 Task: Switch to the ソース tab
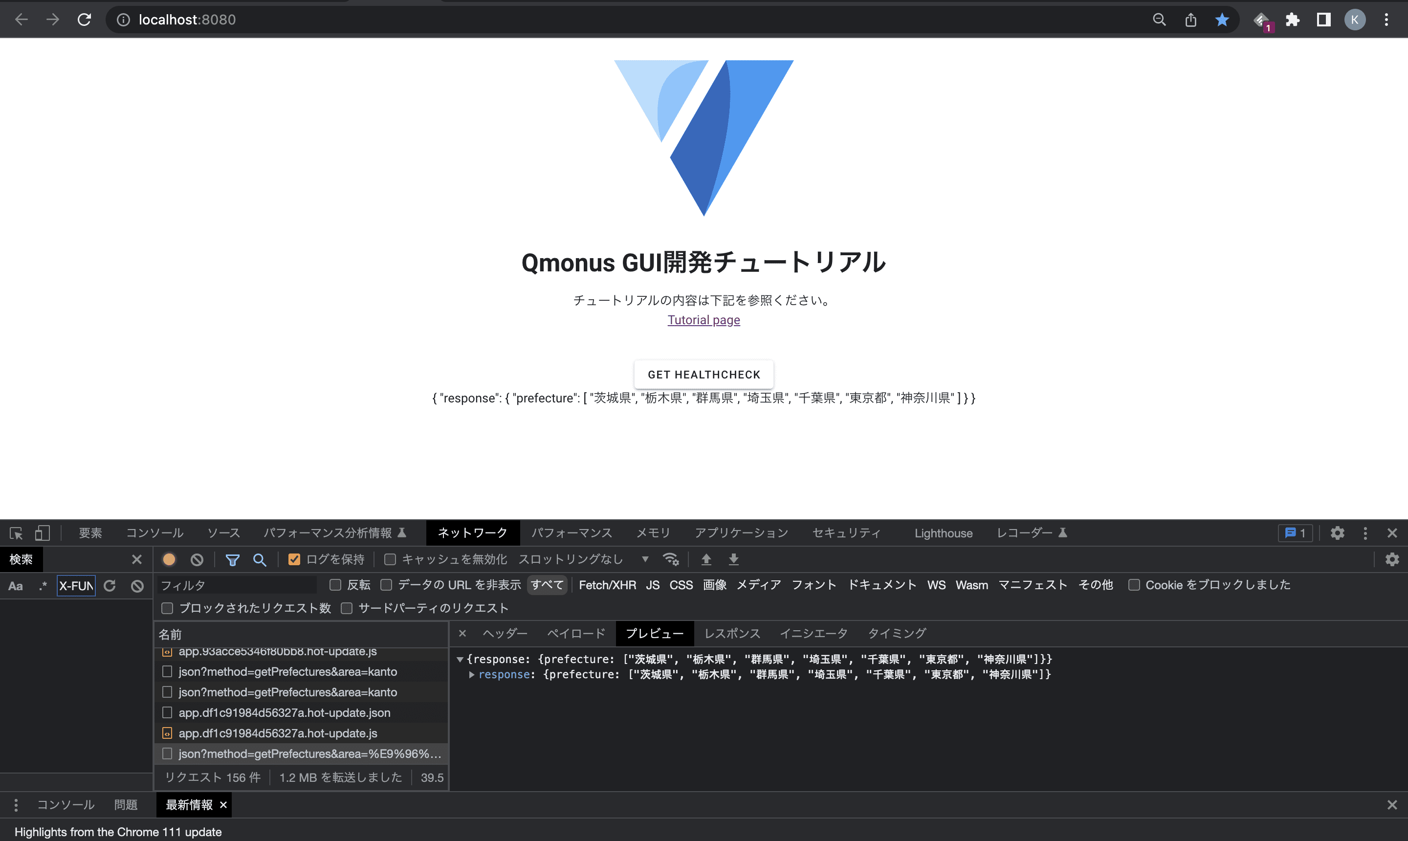click(x=224, y=533)
